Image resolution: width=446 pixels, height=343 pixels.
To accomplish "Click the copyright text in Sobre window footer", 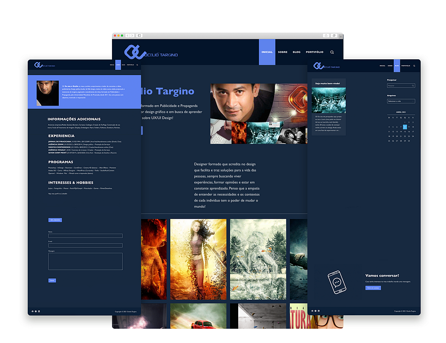I will (126, 311).
